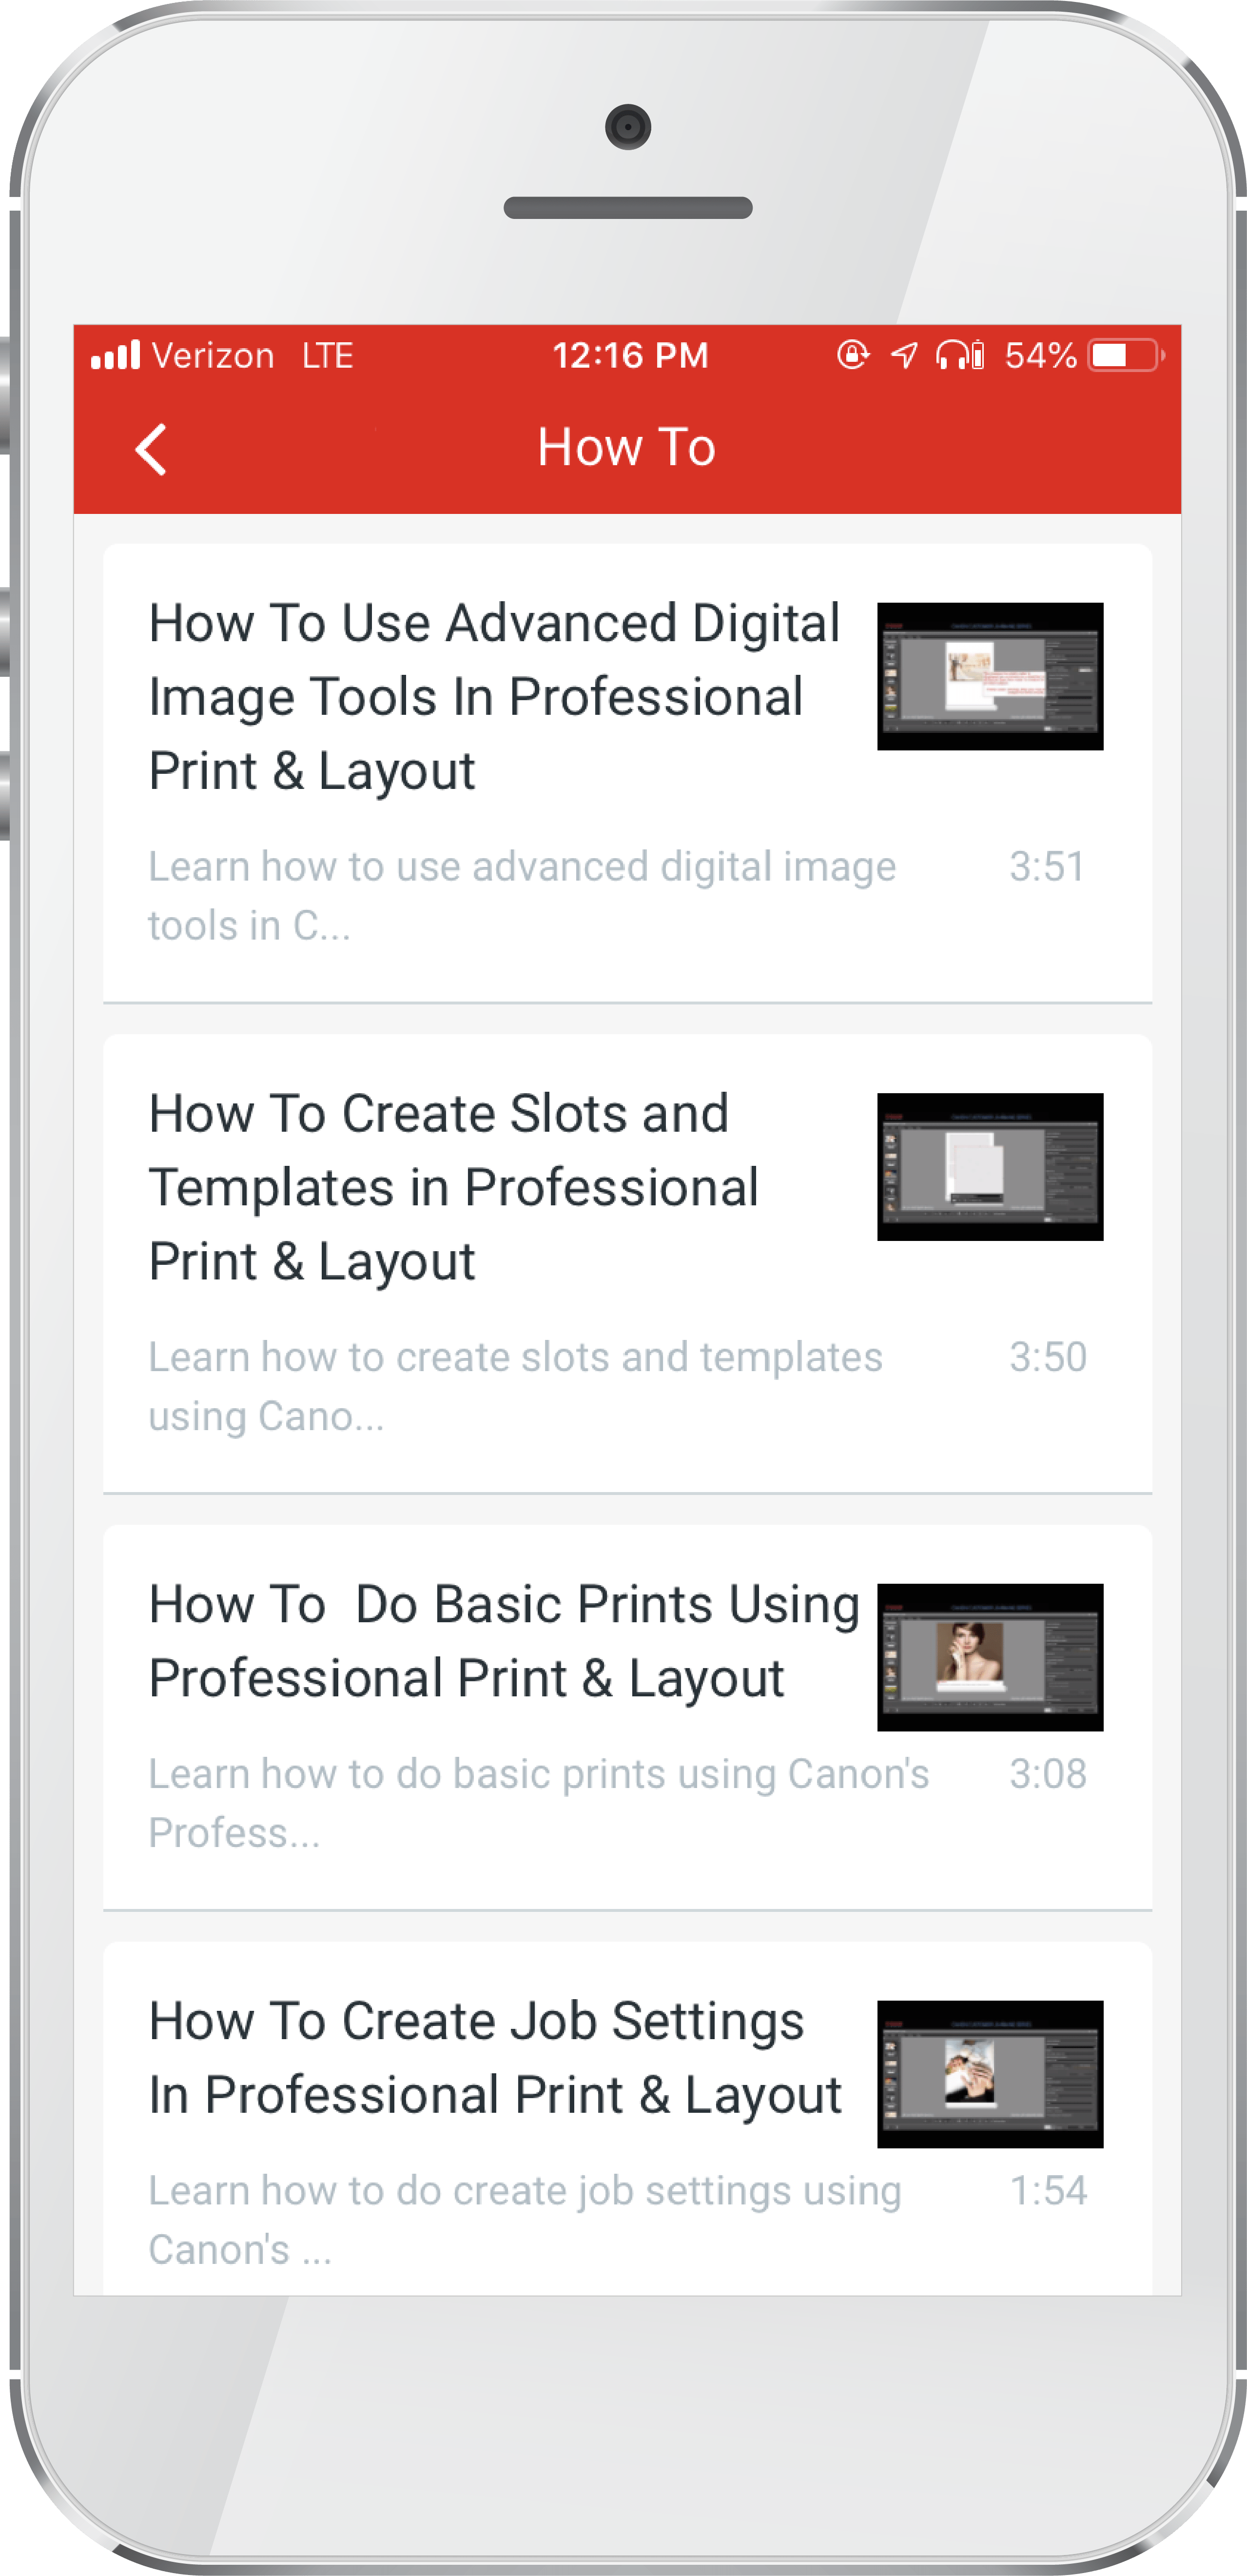The image size is (1247, 2576).
Task: Tap the "How To" header title
Action: click(x=626, y=447)
